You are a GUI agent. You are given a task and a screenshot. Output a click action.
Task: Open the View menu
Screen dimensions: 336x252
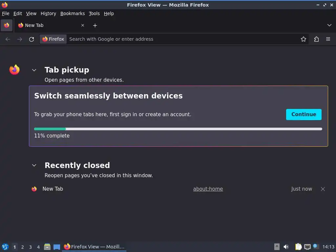pyautogui.click(x=31, y=13)
